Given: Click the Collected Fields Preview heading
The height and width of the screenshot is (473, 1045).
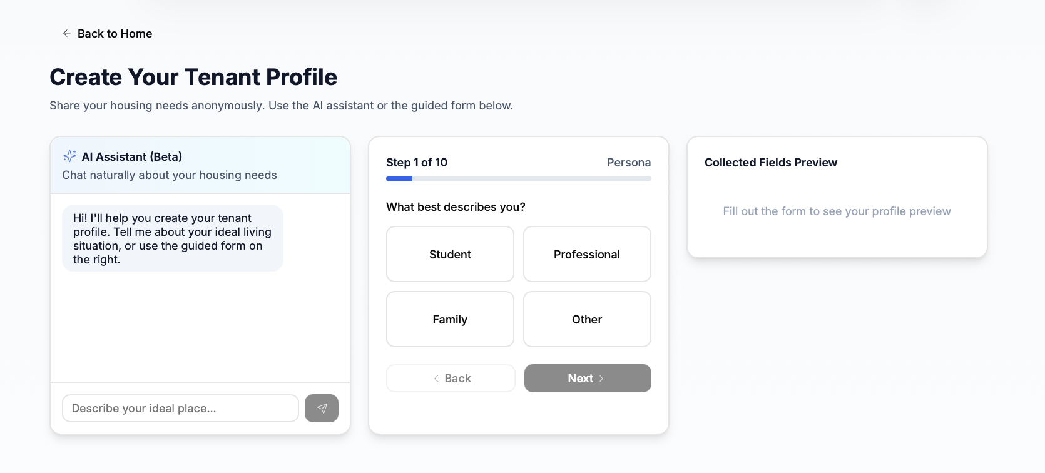Looking at the screenshot, I should coord(770,163).
